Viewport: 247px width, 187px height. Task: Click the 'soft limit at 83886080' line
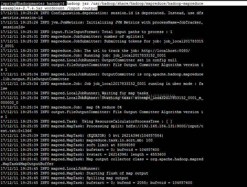[x=68, y=145]
